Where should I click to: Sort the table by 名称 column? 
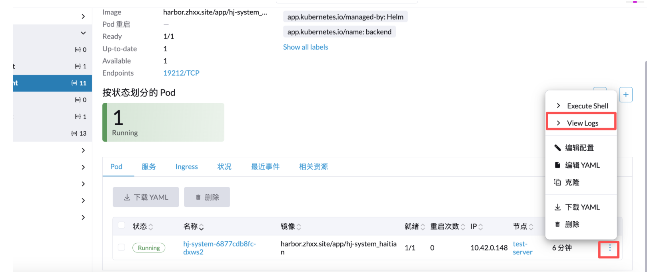click(x=201, y=227)
